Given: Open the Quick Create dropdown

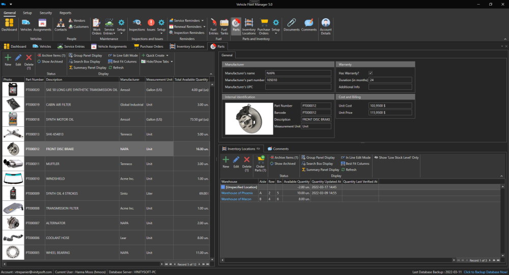Looking at the screenshot, I should 155,55.
